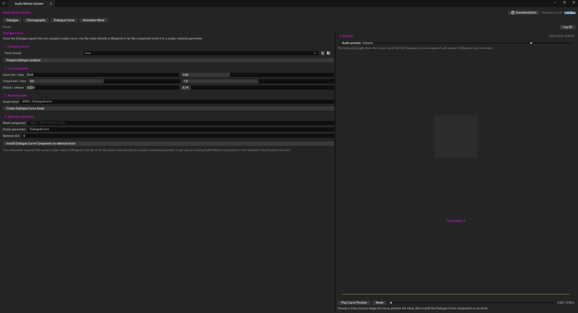This screenshot has width=578, height=313.
Task: Click the '4. Material connection' heading
Action: (19, 117)
